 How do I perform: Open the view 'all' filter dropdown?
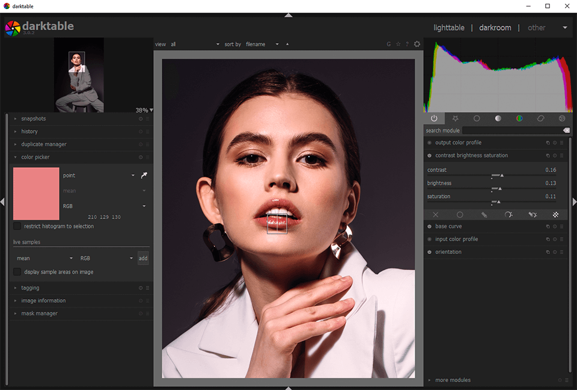192,44
